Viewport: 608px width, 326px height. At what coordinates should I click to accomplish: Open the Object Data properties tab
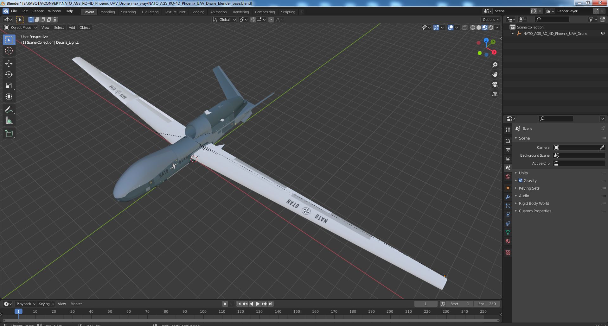click(x=508, y=232)
